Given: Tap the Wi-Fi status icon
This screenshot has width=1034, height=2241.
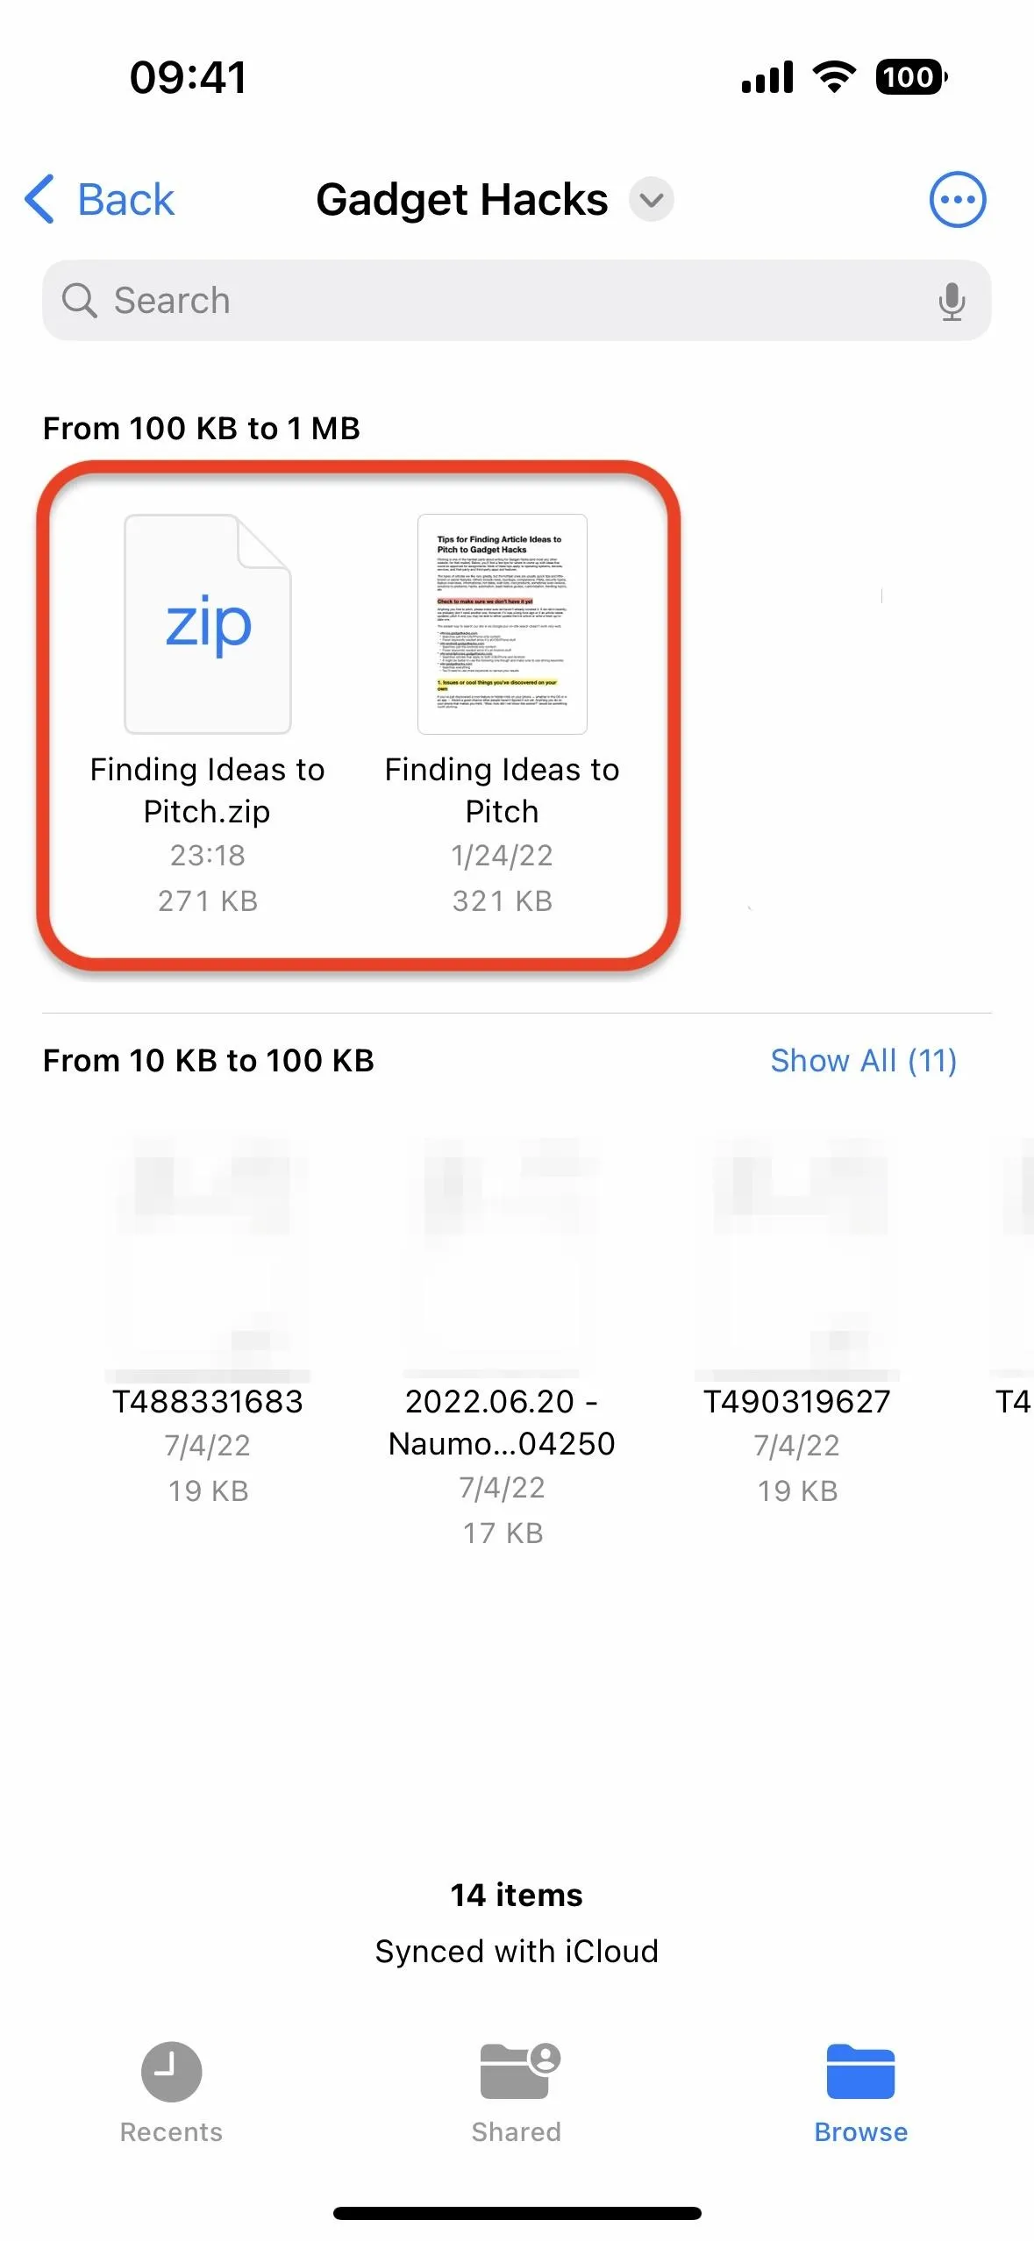Looking at the screenshot, I should click(834, 77).
